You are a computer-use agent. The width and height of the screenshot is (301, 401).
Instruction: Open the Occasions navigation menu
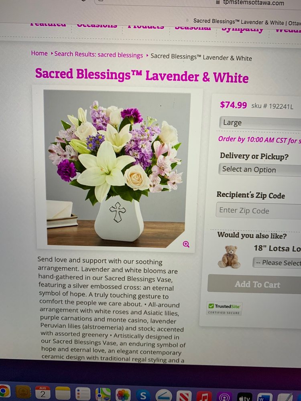pos(97,26)
